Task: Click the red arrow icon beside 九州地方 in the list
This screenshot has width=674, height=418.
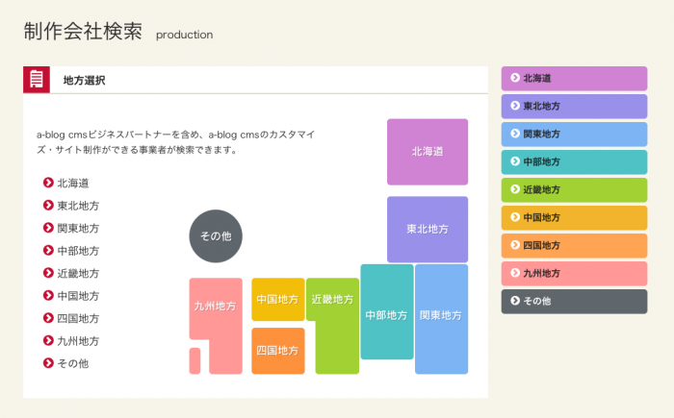Action: (48, 340)
